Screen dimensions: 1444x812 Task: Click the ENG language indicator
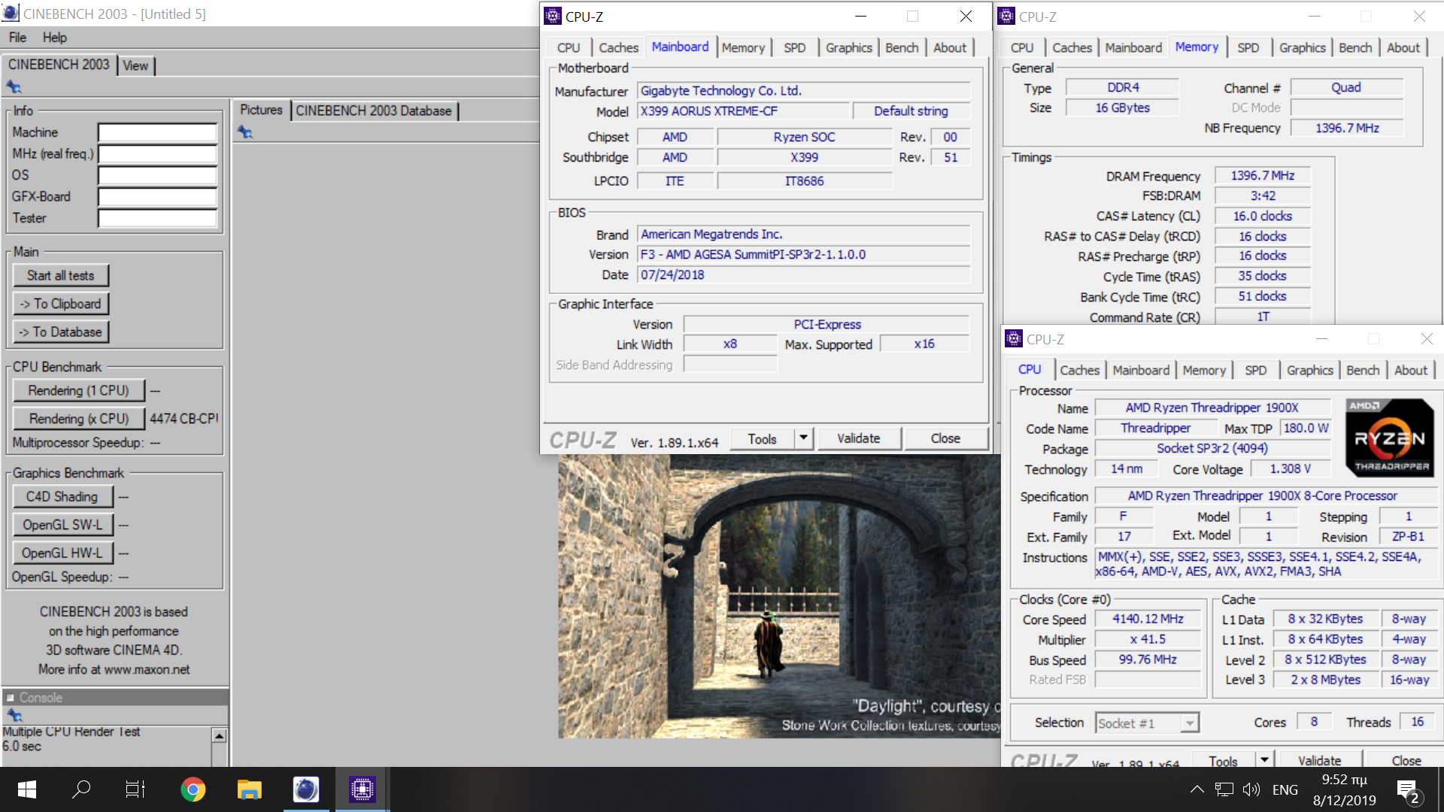[x=1285, y=789]
